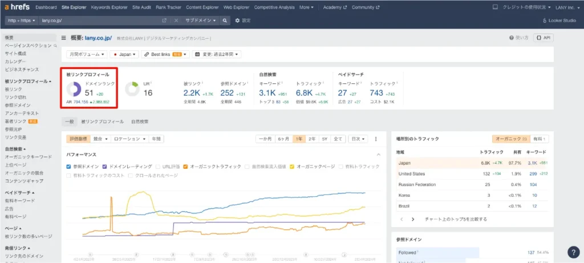Click the UR info circle chart
This screenshot has height=263, width=584.
click(132, 90)
